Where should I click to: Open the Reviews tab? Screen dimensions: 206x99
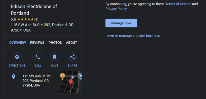coord(37,43)
